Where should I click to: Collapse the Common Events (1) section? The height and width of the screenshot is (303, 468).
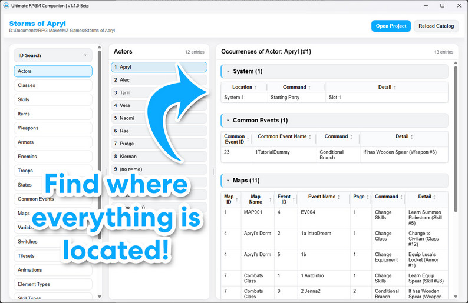pos(228,121)
